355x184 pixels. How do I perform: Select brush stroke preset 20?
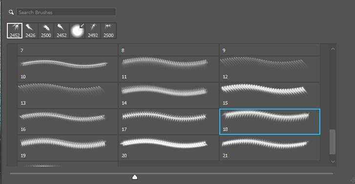pyautogui.click(x=168, y=148)
